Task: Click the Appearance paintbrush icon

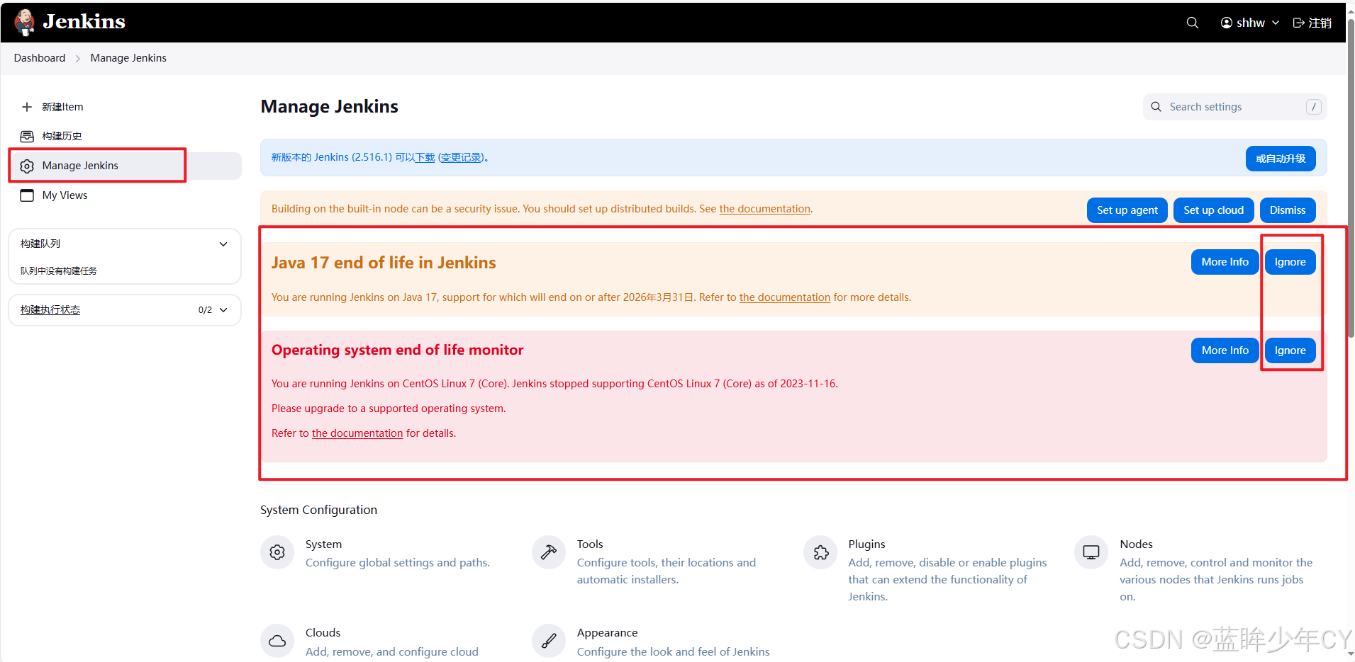Action: pos(549,641)
